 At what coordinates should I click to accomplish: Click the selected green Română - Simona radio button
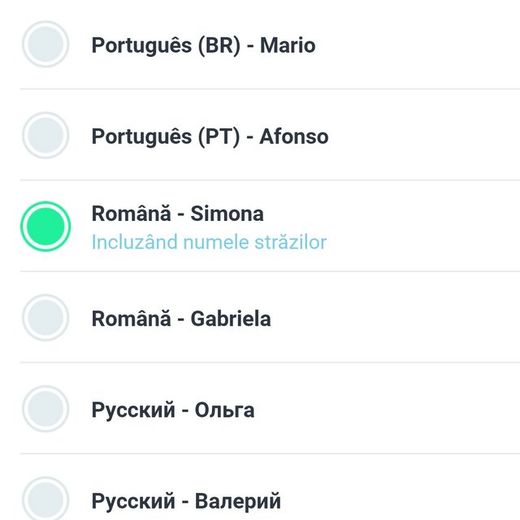point(45,226)
